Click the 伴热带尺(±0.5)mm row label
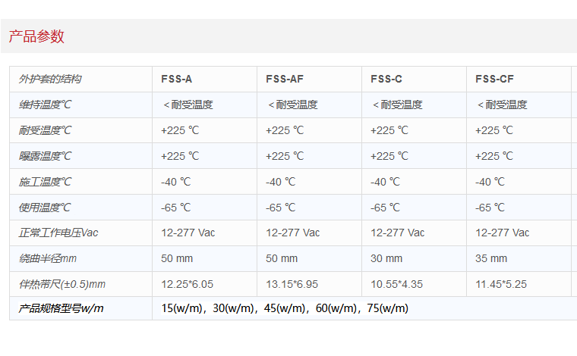 click(x=62, y=284)
